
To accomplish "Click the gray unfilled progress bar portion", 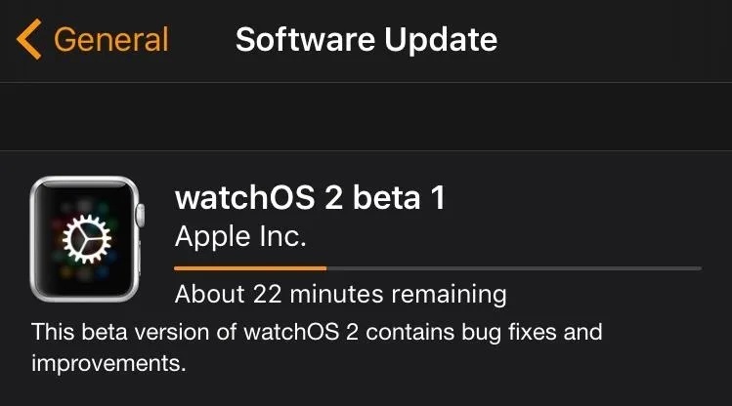I will (514, 268).
